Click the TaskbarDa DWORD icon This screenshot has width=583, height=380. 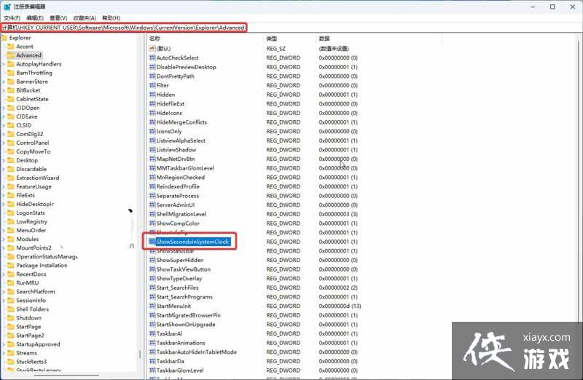click(x=152, y=361)
